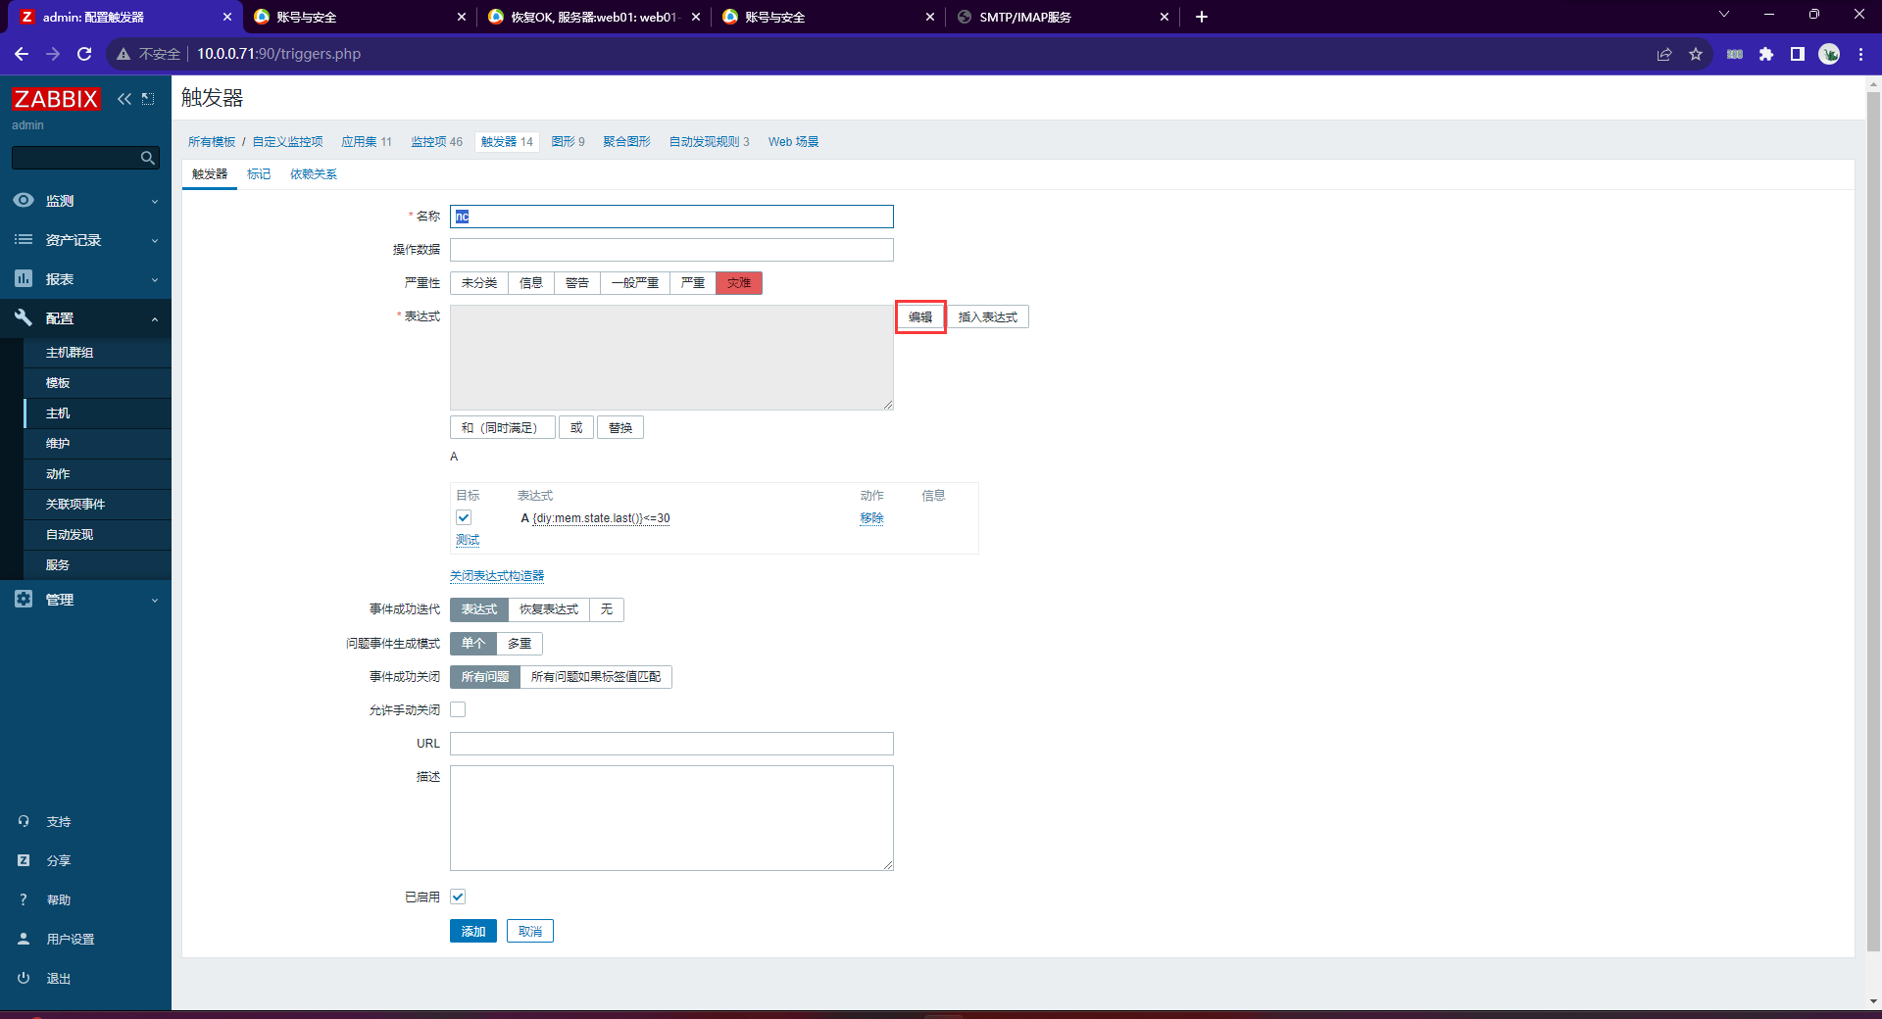Click the list icon for 资产记录
The image size is (1882, 1019).
point(24,239)
